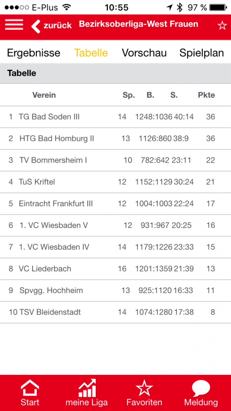Open the Start home icon

point(30,389)
